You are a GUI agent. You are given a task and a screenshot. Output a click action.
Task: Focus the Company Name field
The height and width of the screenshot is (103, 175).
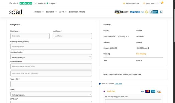point(51,47)
